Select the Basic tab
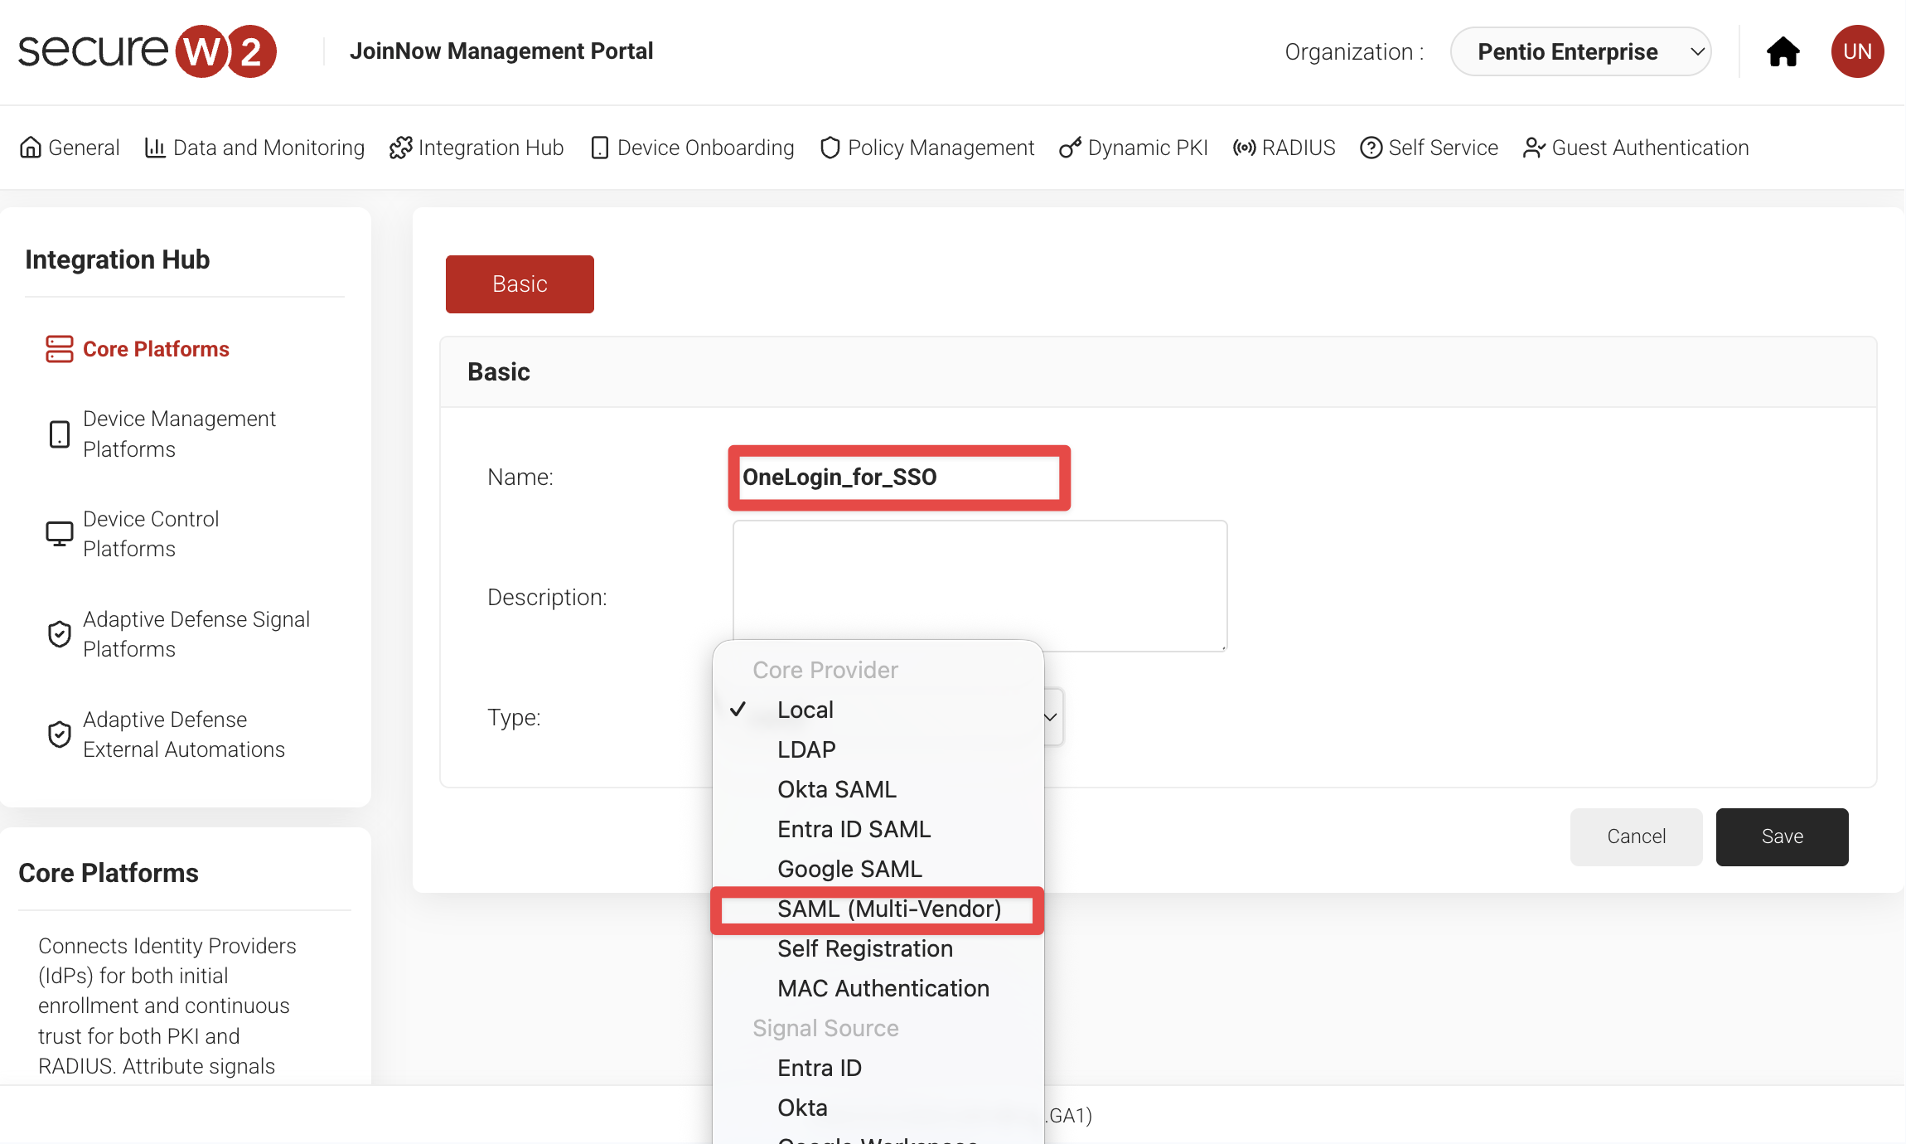1906x1144 pixels. click(x=520, y=284)
